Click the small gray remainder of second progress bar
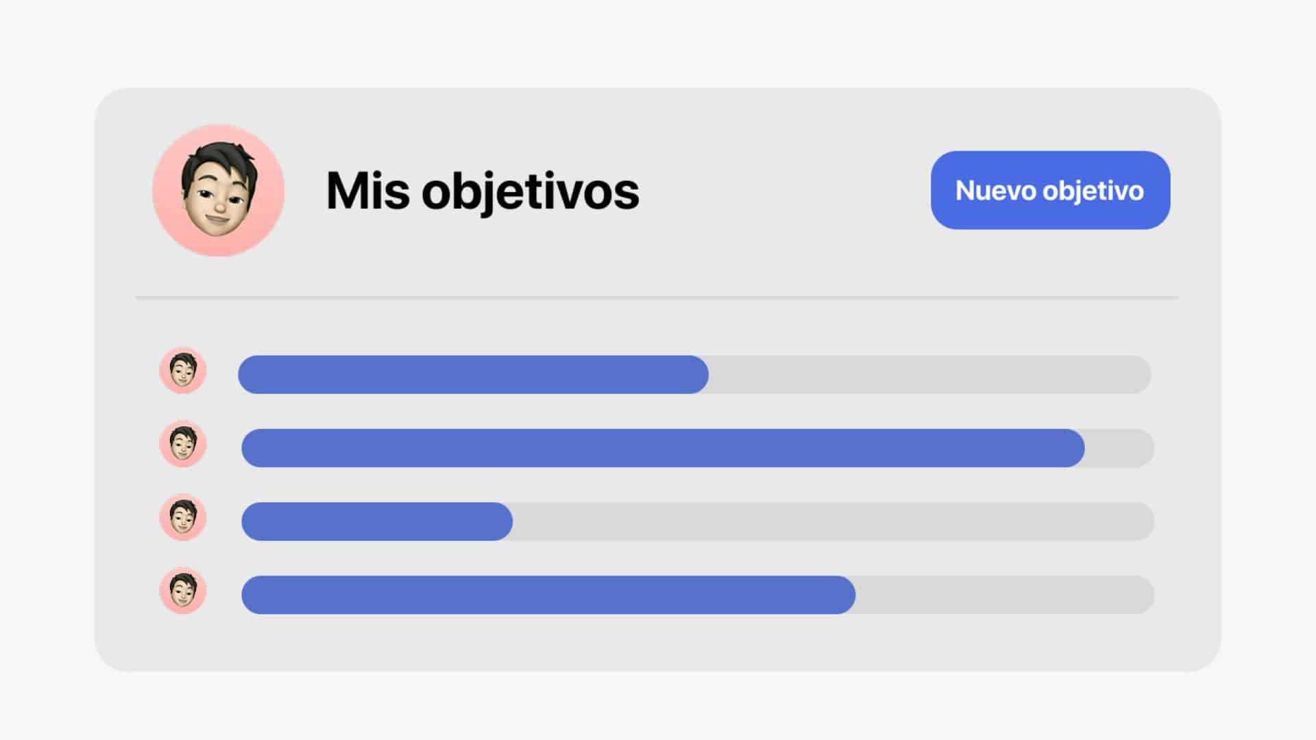 pyautogui.click(x=1120, y=448)
